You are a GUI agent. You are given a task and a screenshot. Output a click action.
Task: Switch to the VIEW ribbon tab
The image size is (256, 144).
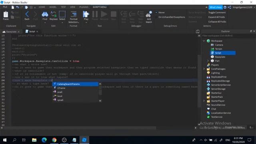73,7
